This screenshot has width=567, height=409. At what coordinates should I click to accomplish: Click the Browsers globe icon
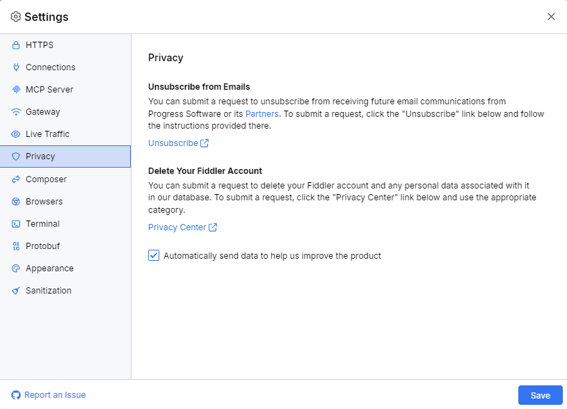click(x=15, y=201)
